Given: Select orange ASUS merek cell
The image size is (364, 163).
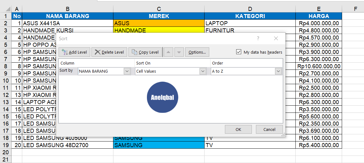Looking at the screenshot, I should (159, 23).
